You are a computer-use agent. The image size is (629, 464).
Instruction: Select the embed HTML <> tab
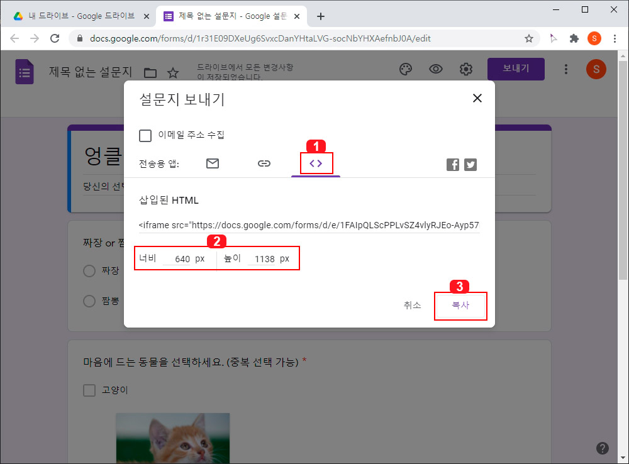click(316, 163)
